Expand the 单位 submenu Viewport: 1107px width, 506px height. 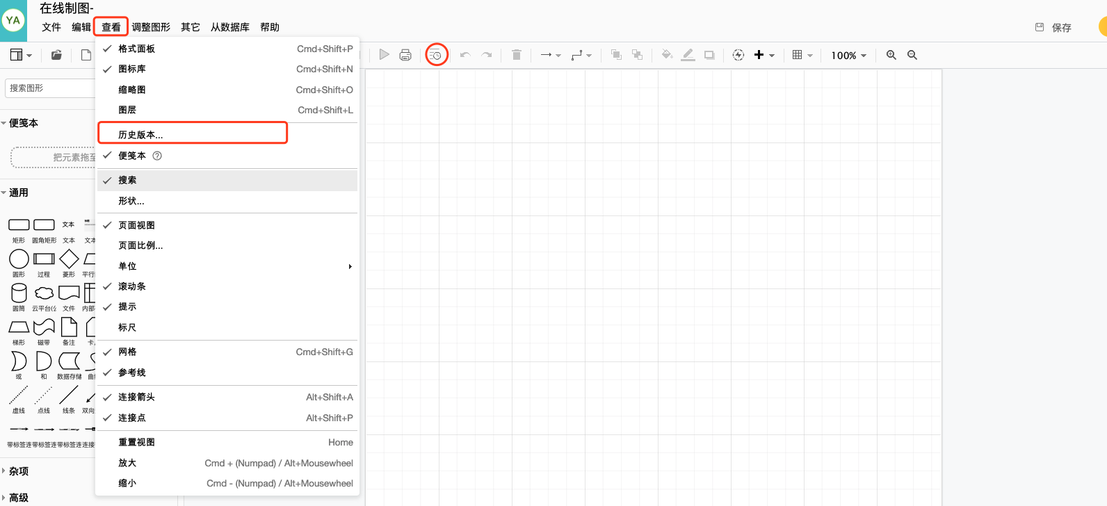pyautogui.click(x=227, y=266)
